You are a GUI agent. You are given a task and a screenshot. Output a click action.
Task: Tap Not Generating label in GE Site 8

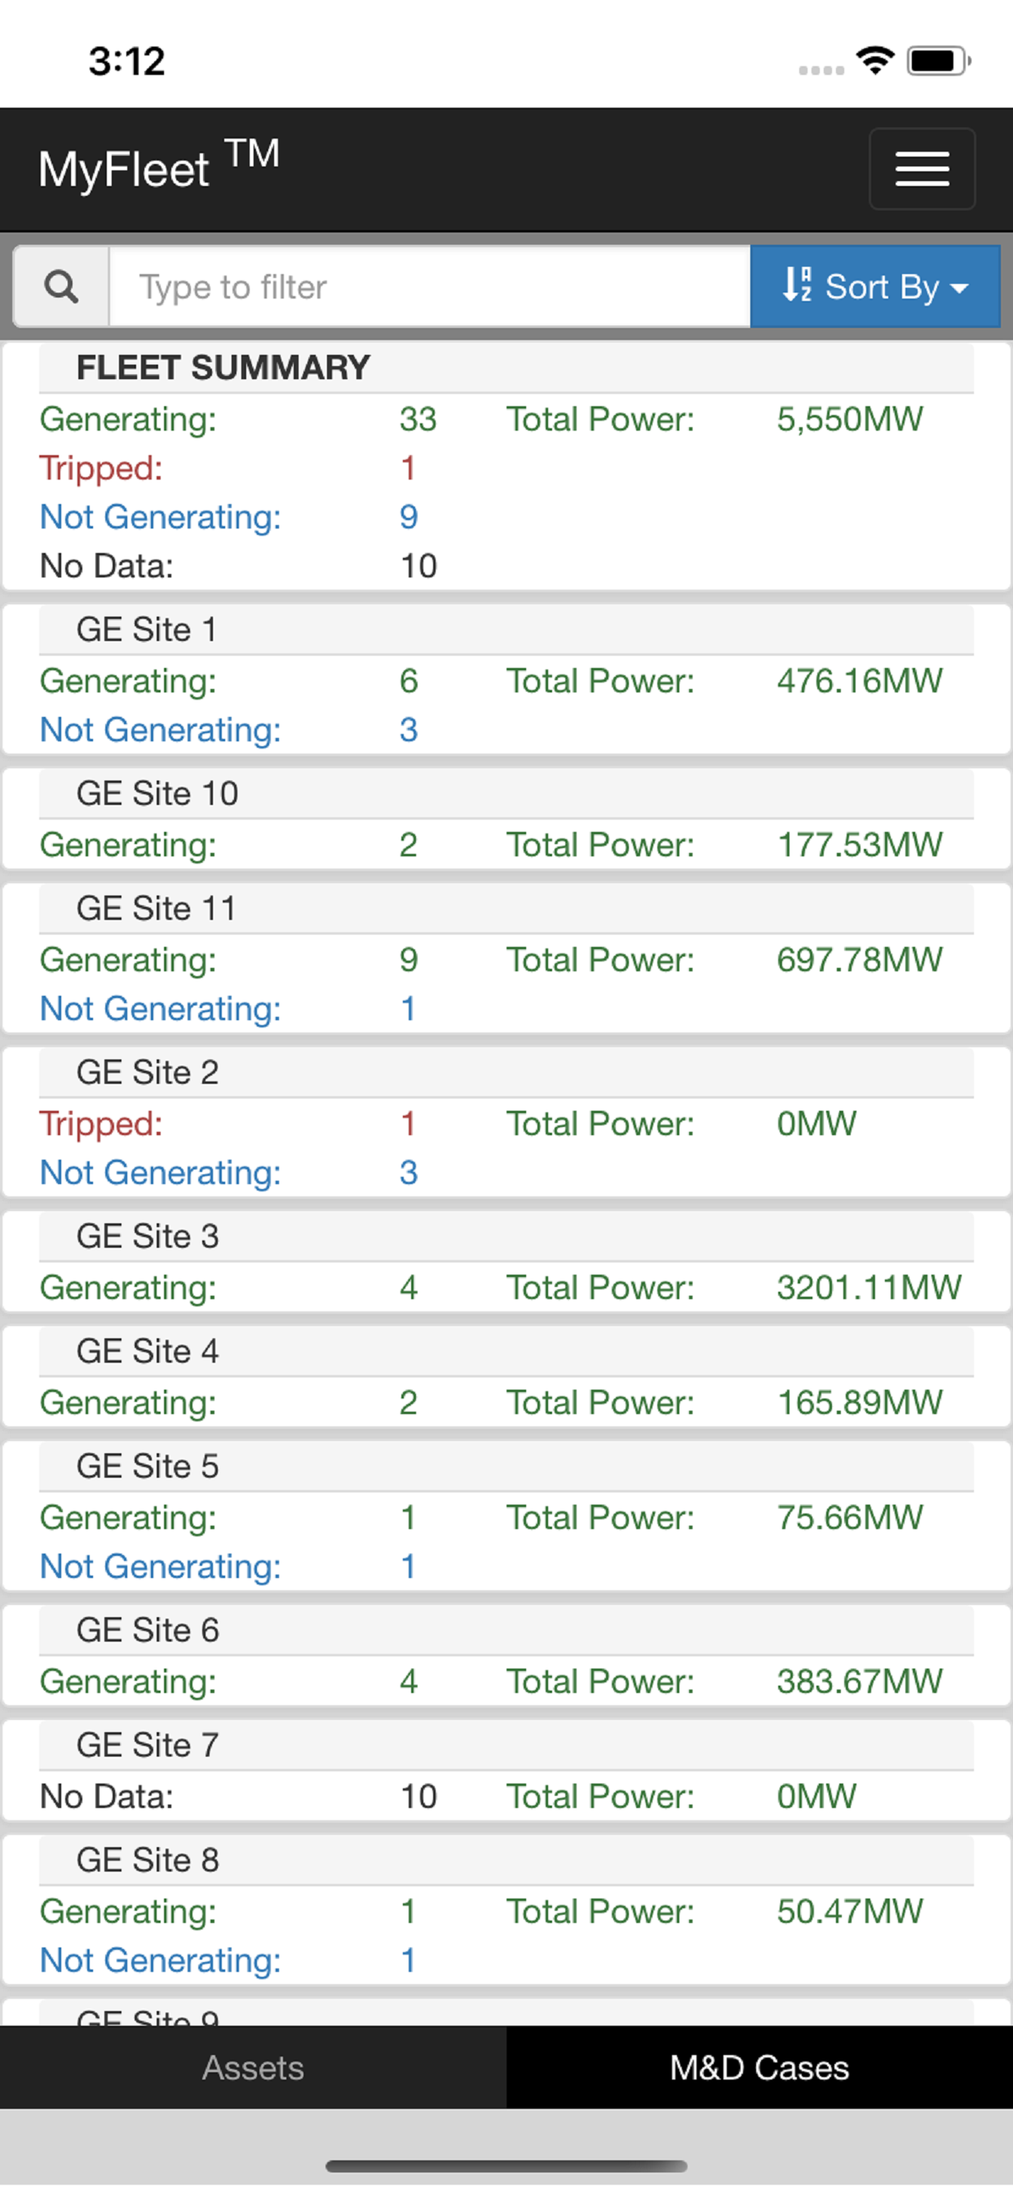pos(160,1960)
